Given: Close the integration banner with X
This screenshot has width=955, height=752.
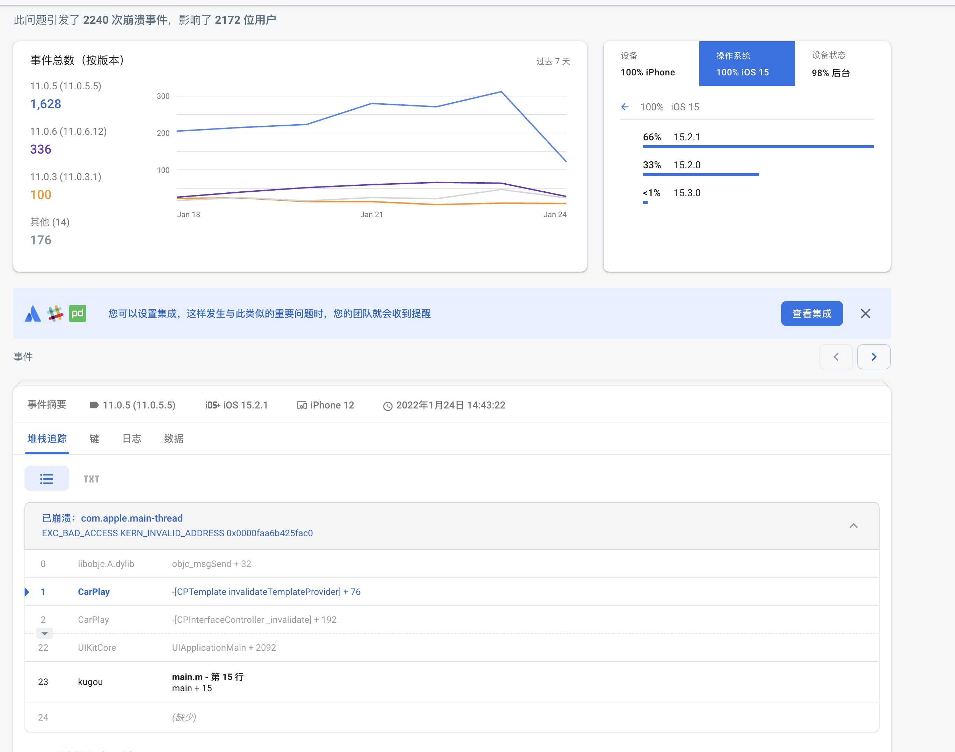Looking at the screenshot, I should pyautogui.click(x=865, y=314).
